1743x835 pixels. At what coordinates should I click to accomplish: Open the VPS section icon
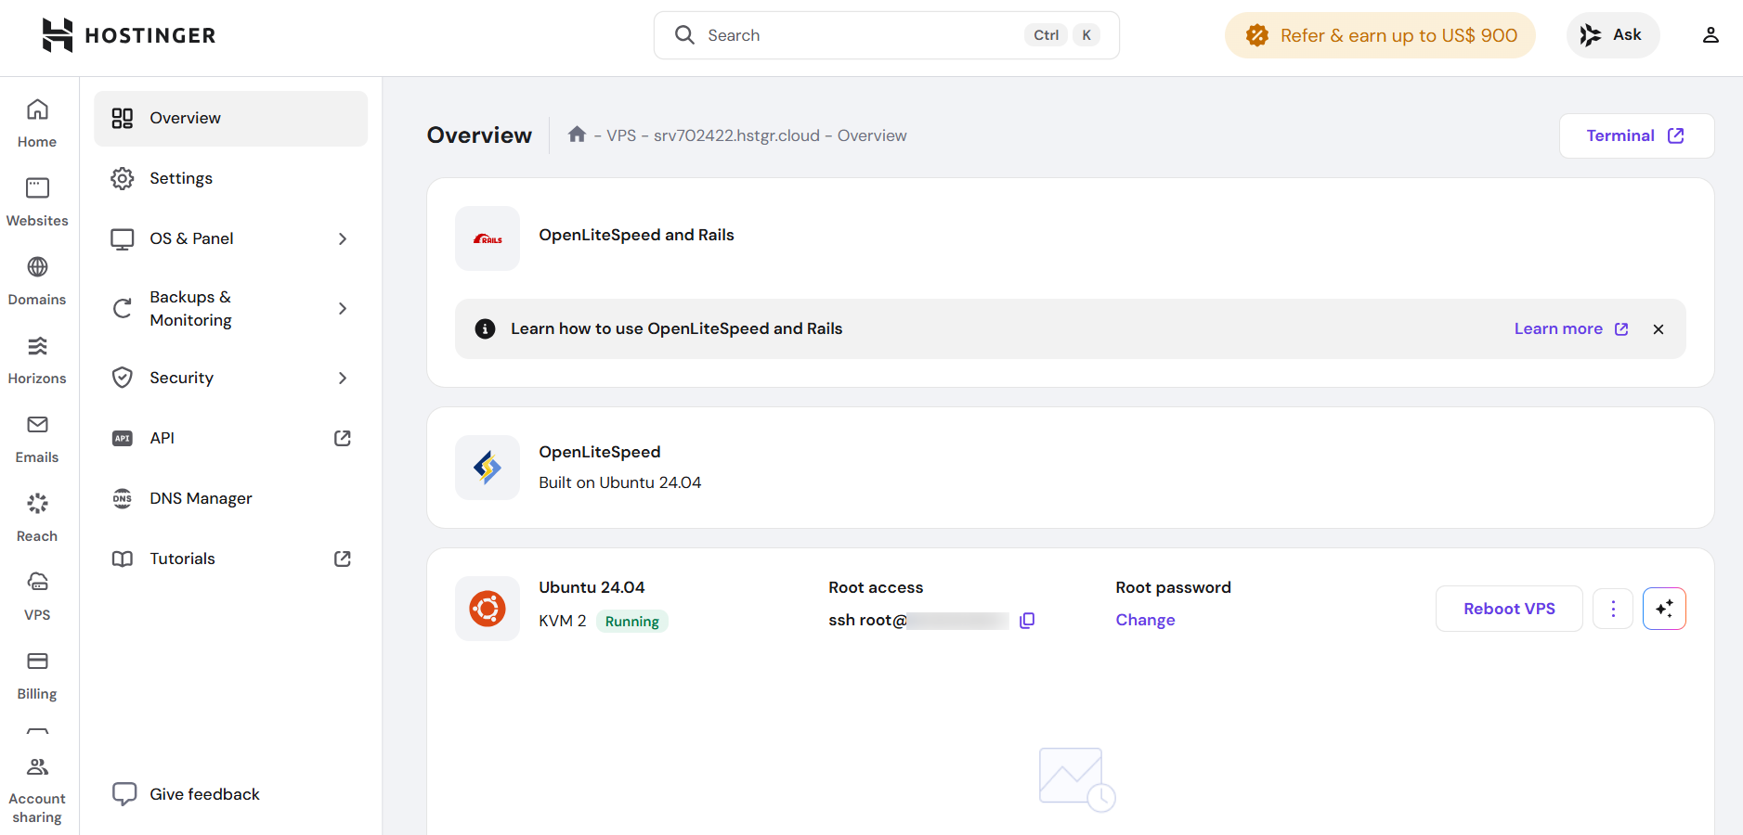coord(37,583)
